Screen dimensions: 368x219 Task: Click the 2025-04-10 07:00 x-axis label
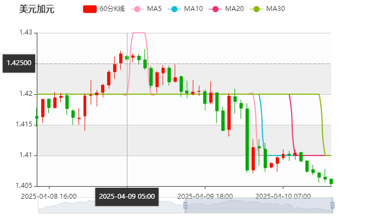pyautogui.click(x=283, y=197)
